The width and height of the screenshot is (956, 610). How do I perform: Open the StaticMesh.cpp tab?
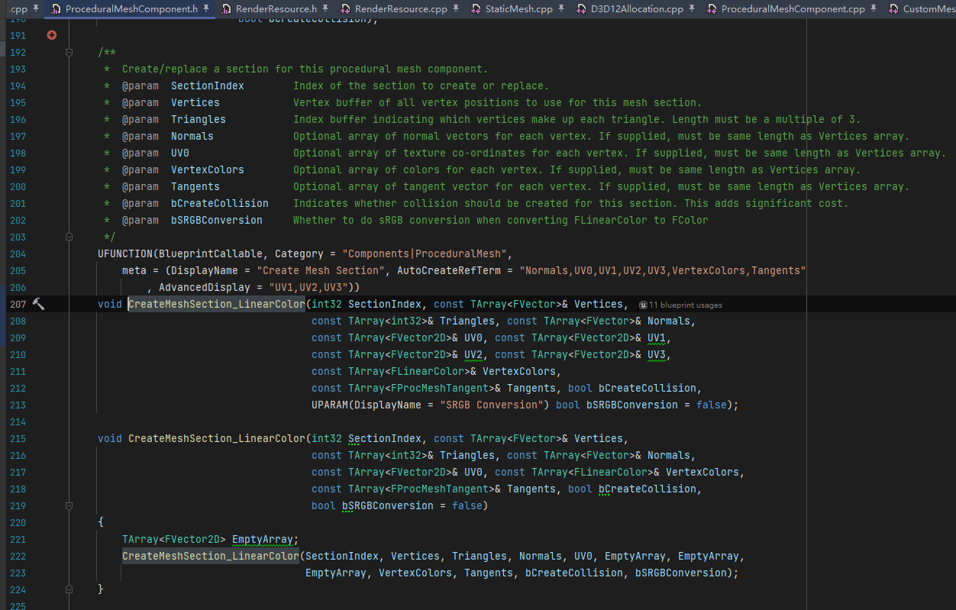pyautogui.click(x=518, y=9)
